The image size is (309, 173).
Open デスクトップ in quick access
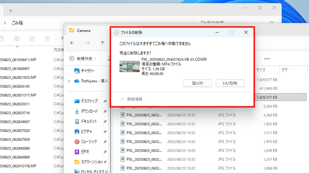coord(86,101)
